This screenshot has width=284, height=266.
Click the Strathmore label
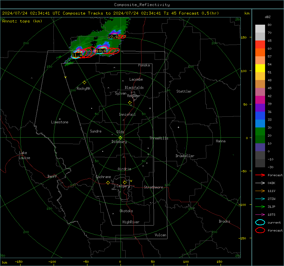[x=153, y=187]
